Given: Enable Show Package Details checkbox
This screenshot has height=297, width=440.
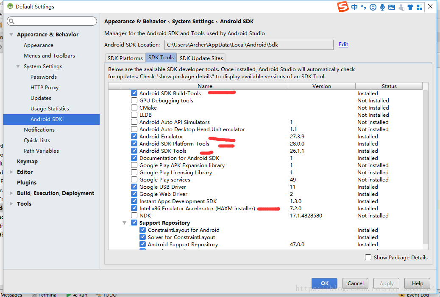Looking at the screenshot, I should [368, 257].
